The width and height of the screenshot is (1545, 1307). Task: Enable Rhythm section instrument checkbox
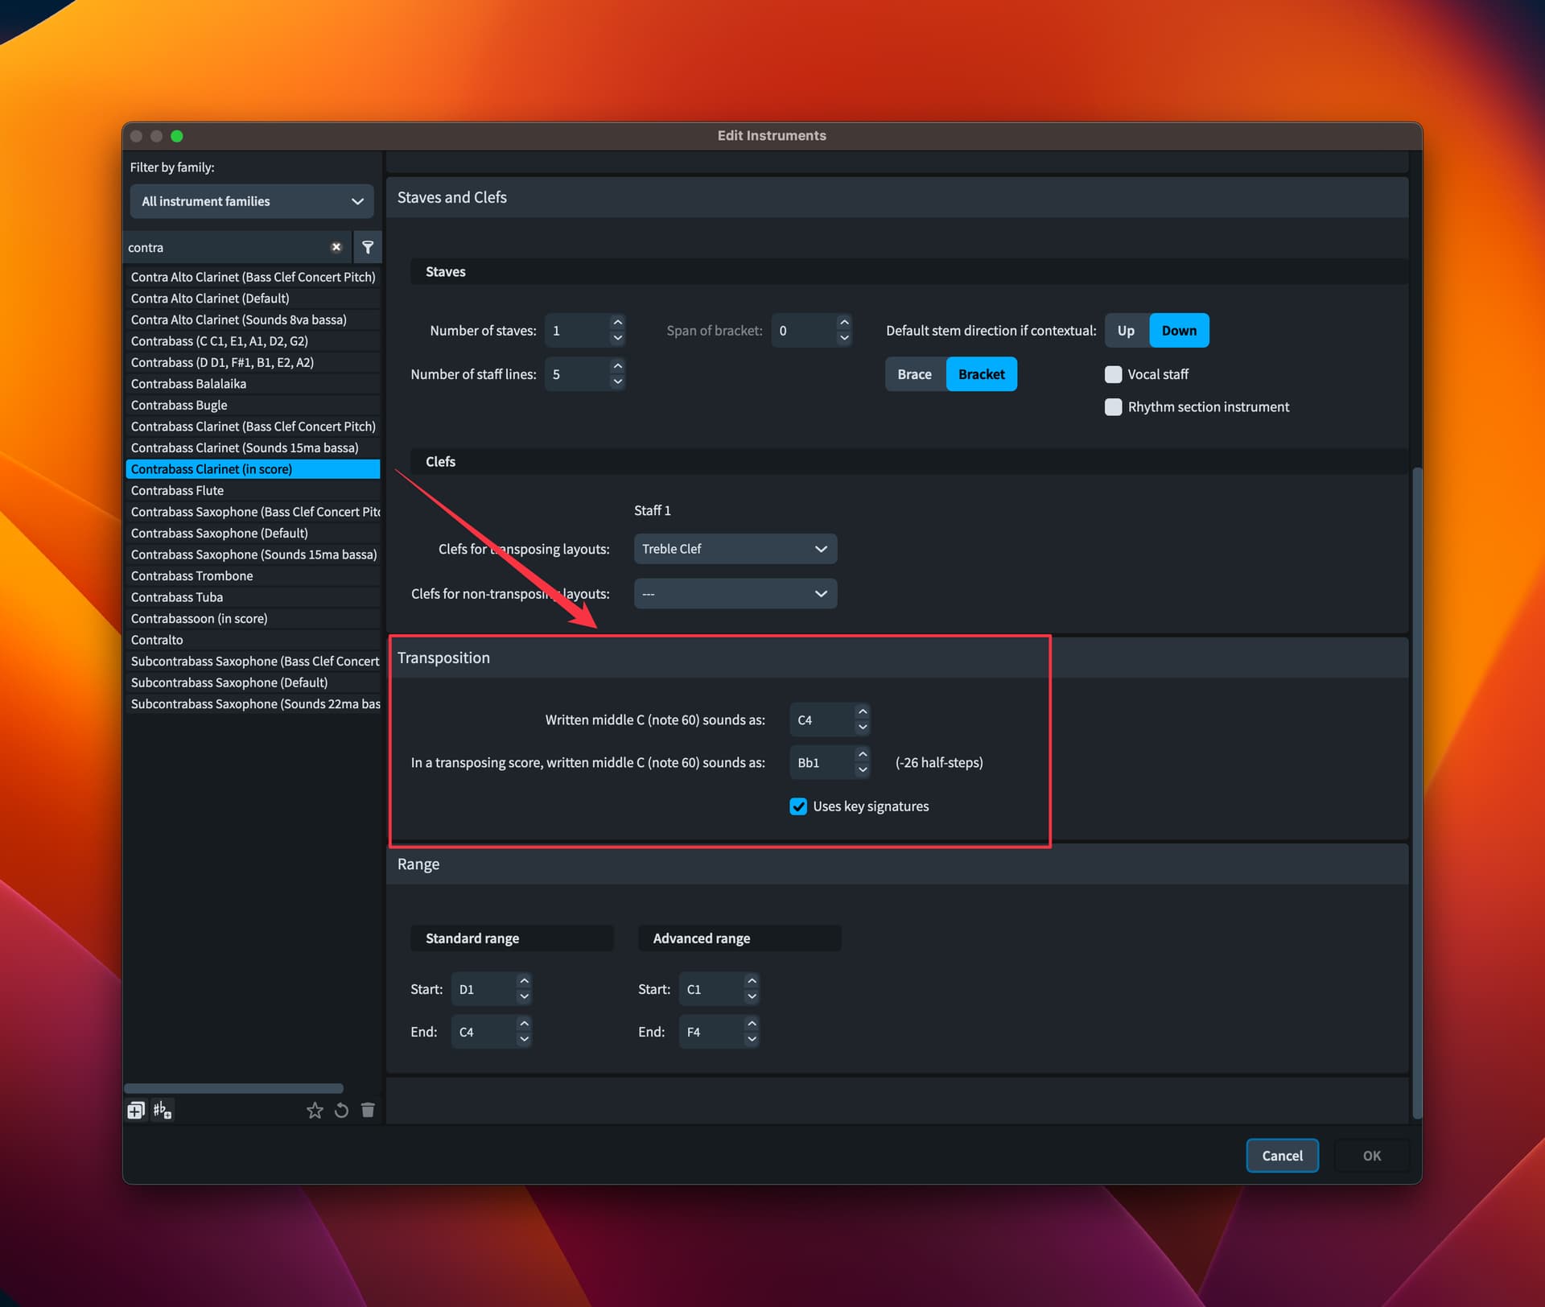pos(1113,406)
